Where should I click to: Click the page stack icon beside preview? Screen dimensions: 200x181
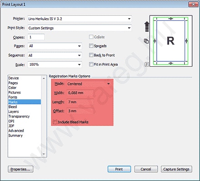coord(146,41)
